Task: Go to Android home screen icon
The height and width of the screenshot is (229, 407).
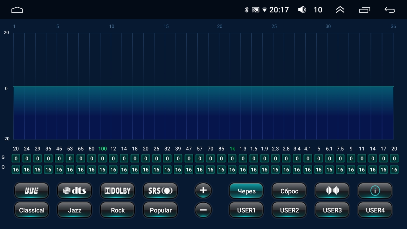Action: point(17,10)
